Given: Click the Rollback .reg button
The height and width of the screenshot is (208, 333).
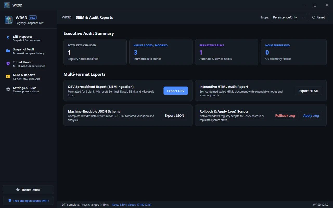Looking at the screenshot, I should [285, 115].
